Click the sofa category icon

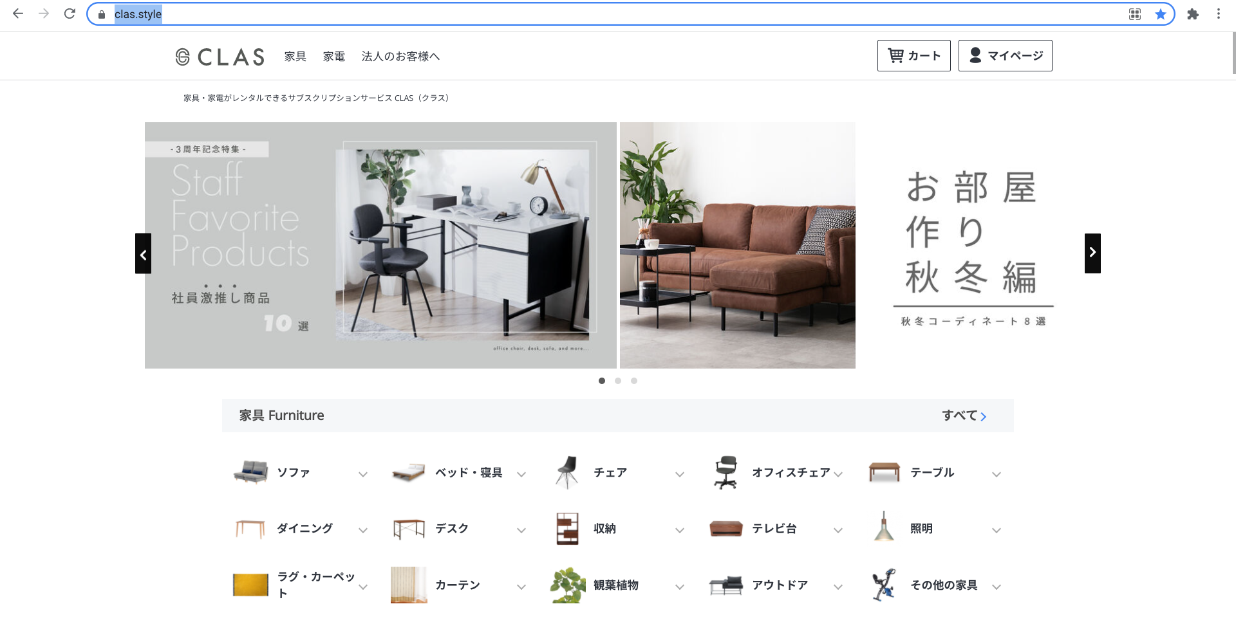point(250,473)
